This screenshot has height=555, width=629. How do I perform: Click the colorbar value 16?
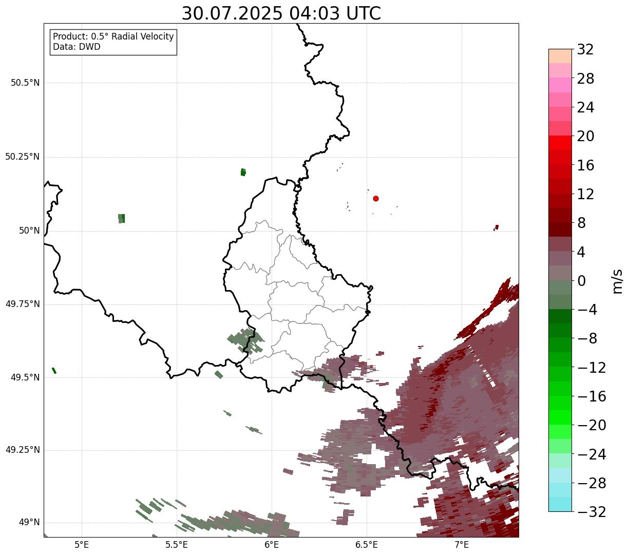585,165
